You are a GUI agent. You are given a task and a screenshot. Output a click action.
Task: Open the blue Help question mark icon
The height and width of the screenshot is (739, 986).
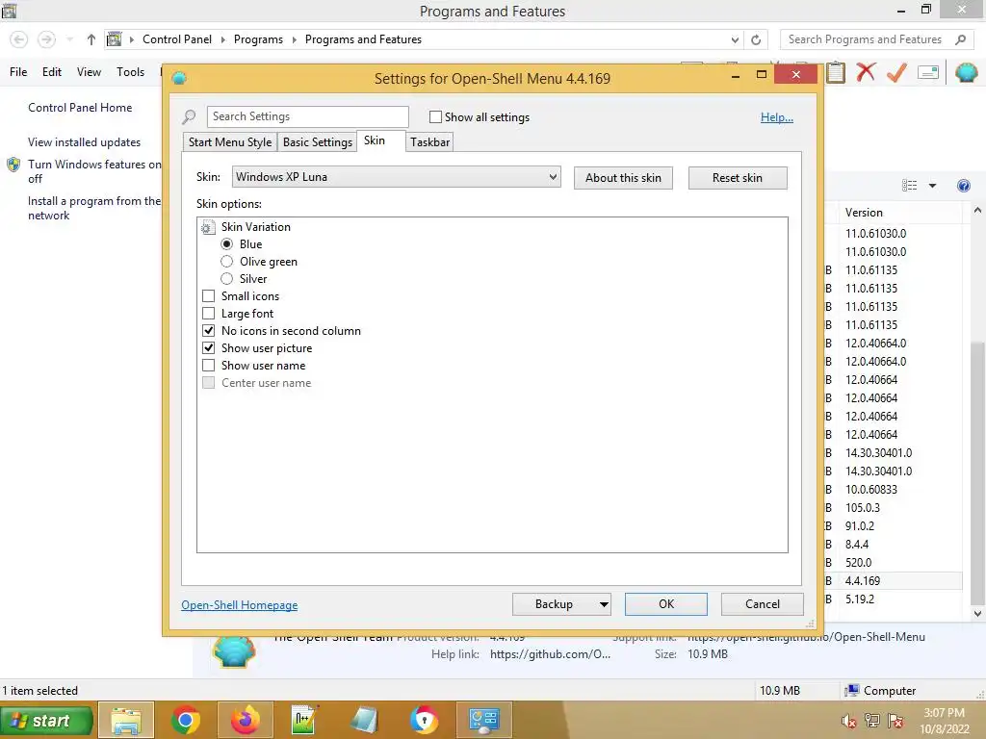(x=963, y=186)
